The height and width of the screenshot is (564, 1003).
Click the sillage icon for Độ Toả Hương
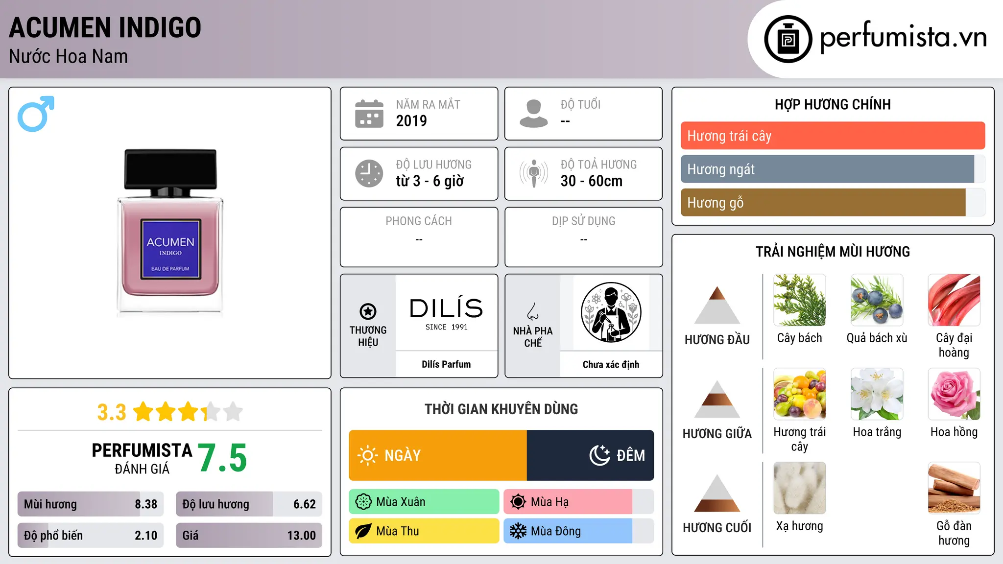point(534,173)
